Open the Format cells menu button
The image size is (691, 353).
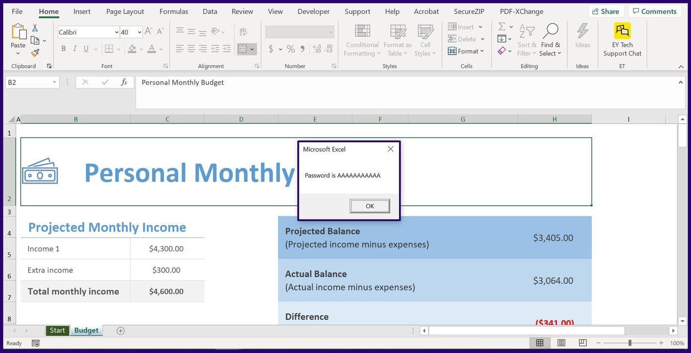(466, 51)
